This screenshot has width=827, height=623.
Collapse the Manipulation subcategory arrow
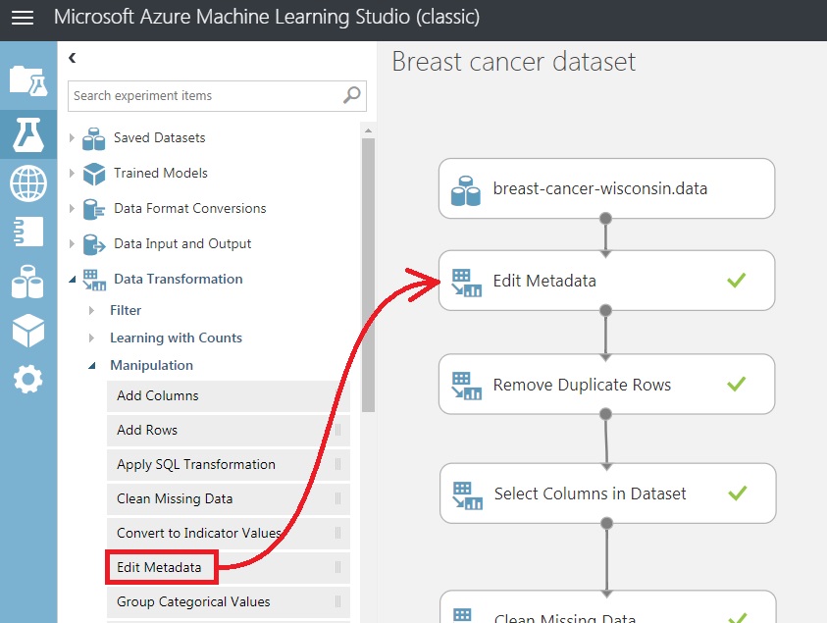92,365
